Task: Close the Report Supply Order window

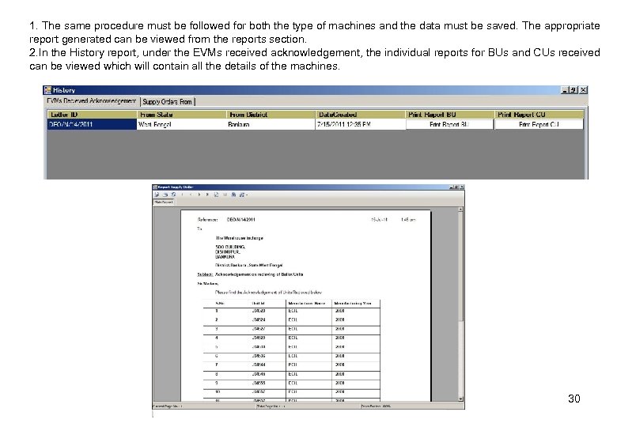Action: 462,187
